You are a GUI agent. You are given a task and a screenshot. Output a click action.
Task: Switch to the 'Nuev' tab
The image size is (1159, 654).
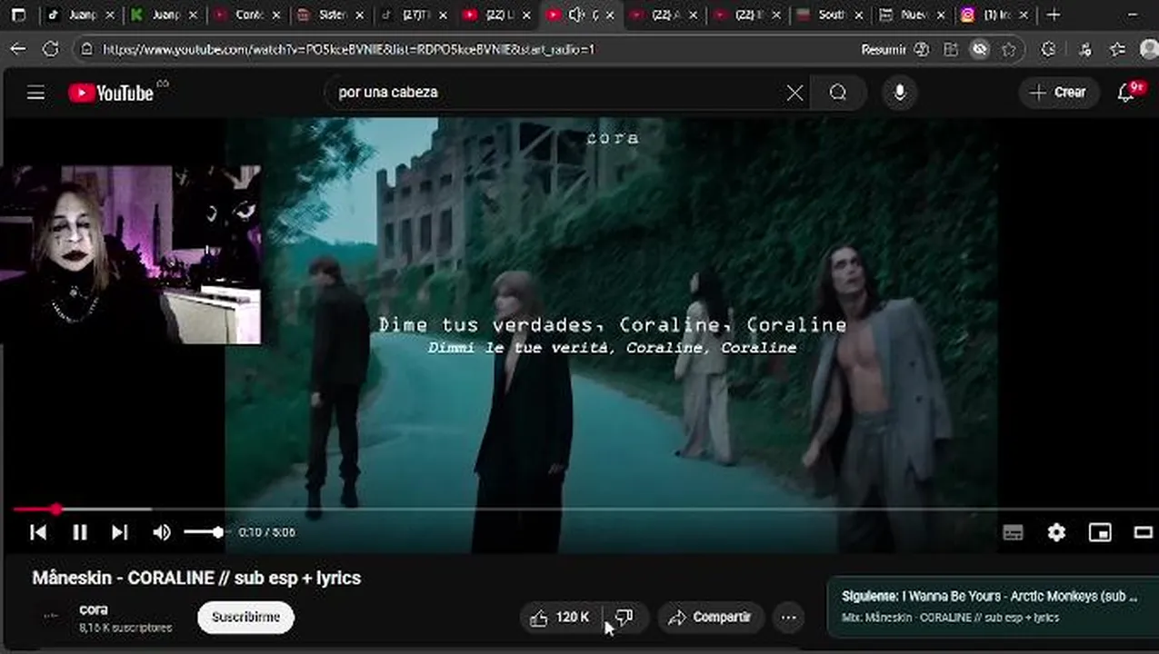[913, 15]
